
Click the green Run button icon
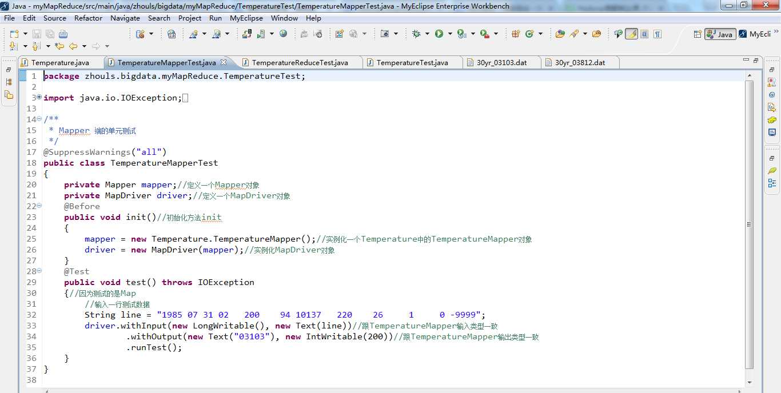pos(439,34)
